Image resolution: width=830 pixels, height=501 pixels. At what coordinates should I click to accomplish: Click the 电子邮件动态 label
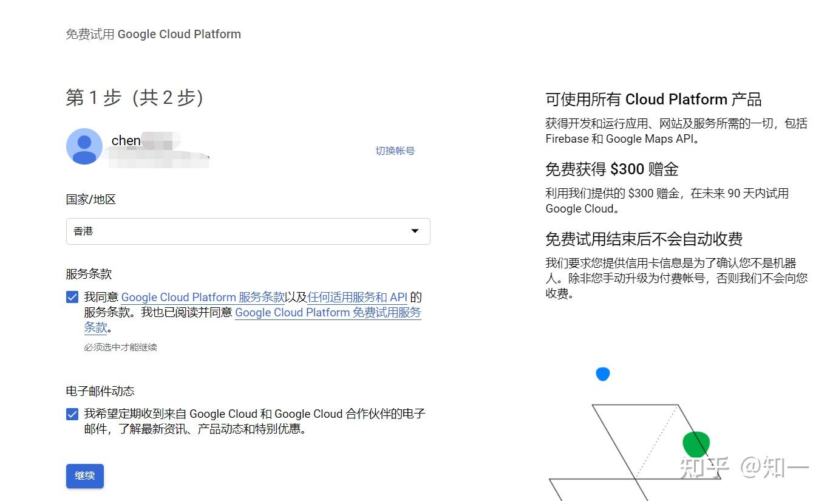[100, 391]
